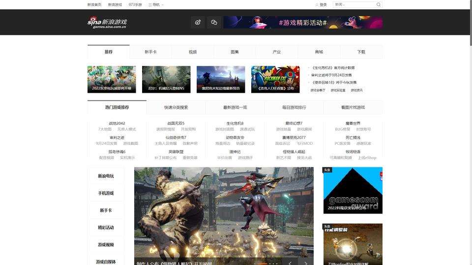Click the search input field

point(360,4)
